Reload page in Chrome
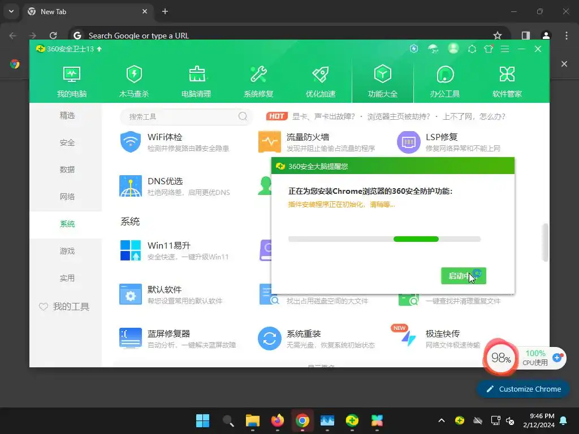 point(53,36)
